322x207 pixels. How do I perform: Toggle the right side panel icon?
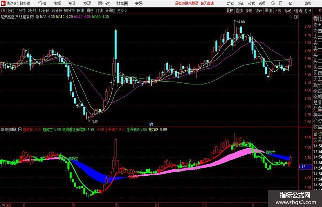pos(296,17)
